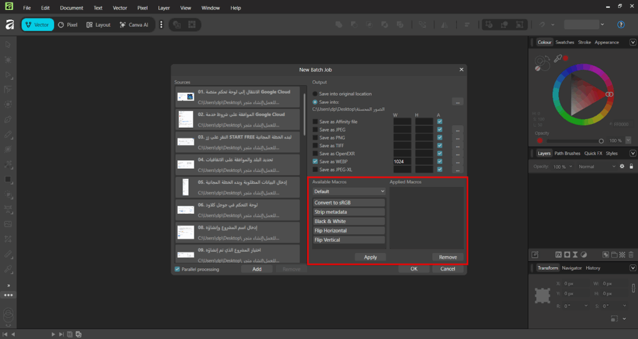Open the blue help question mark icon
This screenshot has width=638, height=339.
[621, 24]
